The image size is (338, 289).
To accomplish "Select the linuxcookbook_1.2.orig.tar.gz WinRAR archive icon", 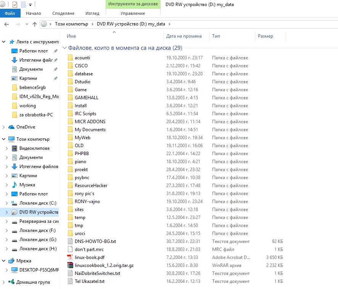I will [70, 265].
